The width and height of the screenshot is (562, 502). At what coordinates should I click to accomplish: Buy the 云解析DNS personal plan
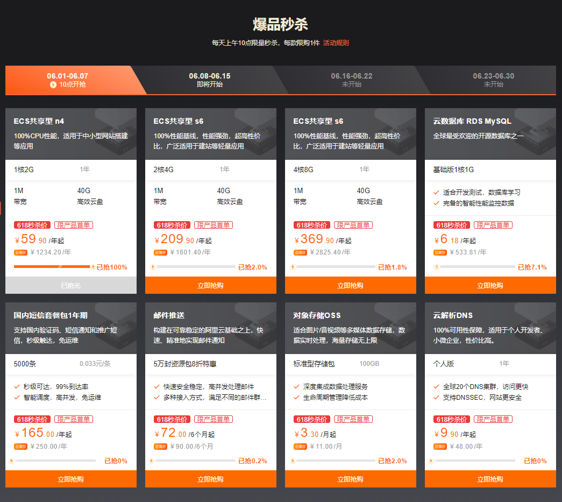coord(490,479)
